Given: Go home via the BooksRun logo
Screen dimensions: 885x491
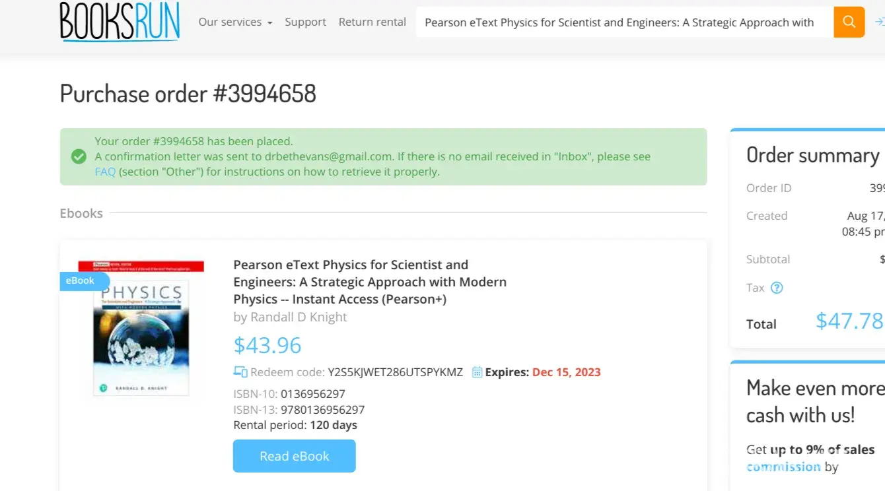Looking at the screenshot, I should coord(120,22).
